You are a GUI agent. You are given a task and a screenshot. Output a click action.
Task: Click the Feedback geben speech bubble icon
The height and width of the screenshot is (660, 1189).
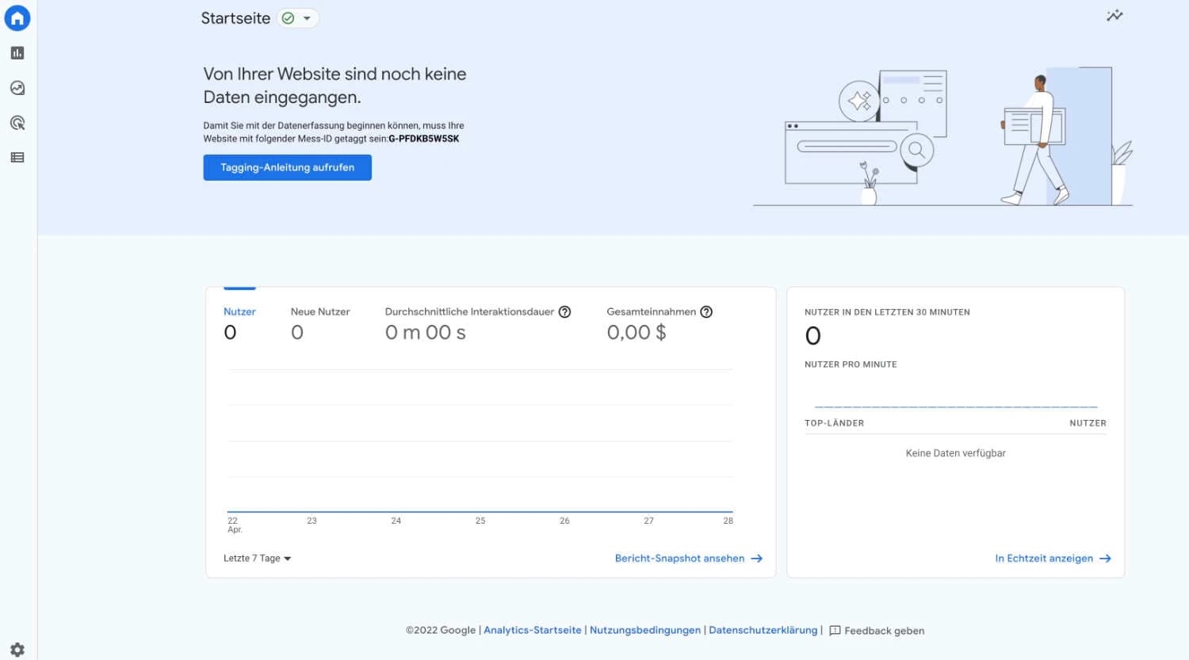[x=834, y=630]
